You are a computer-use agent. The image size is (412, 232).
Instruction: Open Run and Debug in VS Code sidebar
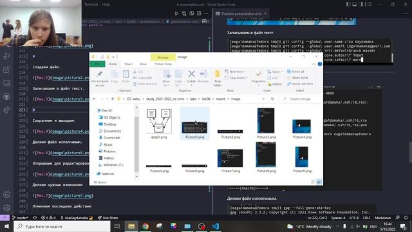[6, 56]
